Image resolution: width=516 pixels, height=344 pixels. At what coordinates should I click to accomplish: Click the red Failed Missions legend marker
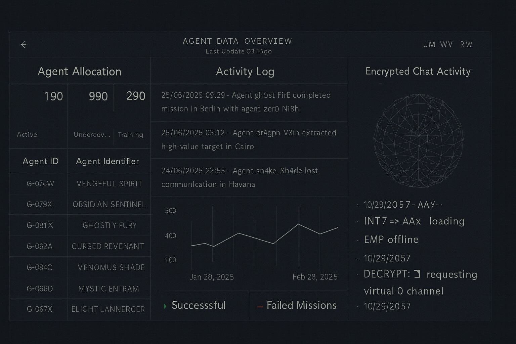pyautogui.click(x=260, y=306)
